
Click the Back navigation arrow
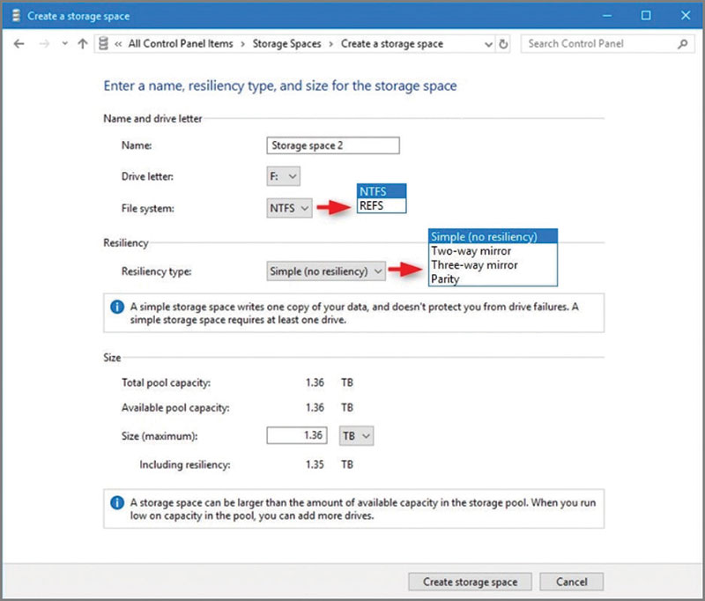(20, 43)
